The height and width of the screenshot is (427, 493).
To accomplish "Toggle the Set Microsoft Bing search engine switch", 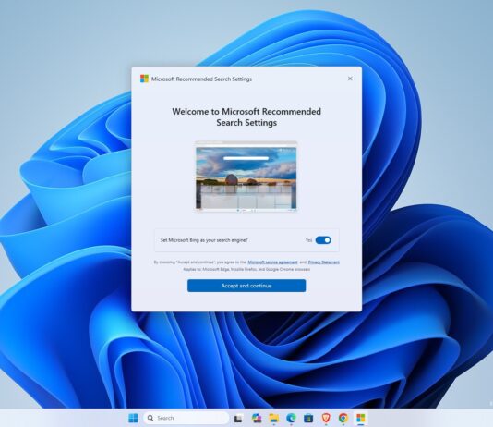I will click(x=323, y=240).
